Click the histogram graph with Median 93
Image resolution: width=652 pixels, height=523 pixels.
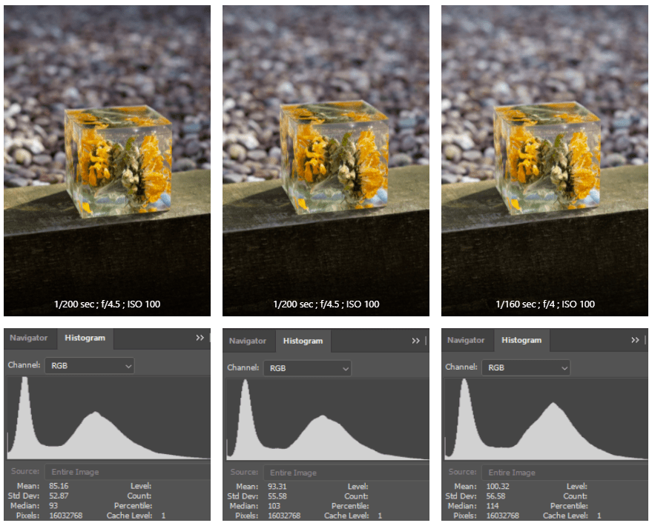[x=108, y=418]
